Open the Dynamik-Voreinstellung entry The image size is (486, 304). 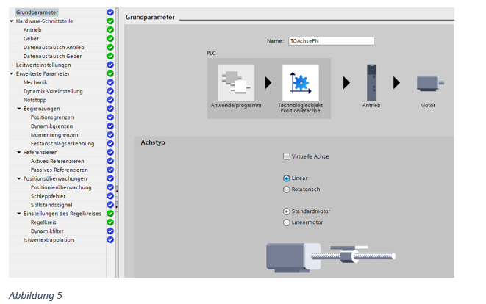pos(53,91)
